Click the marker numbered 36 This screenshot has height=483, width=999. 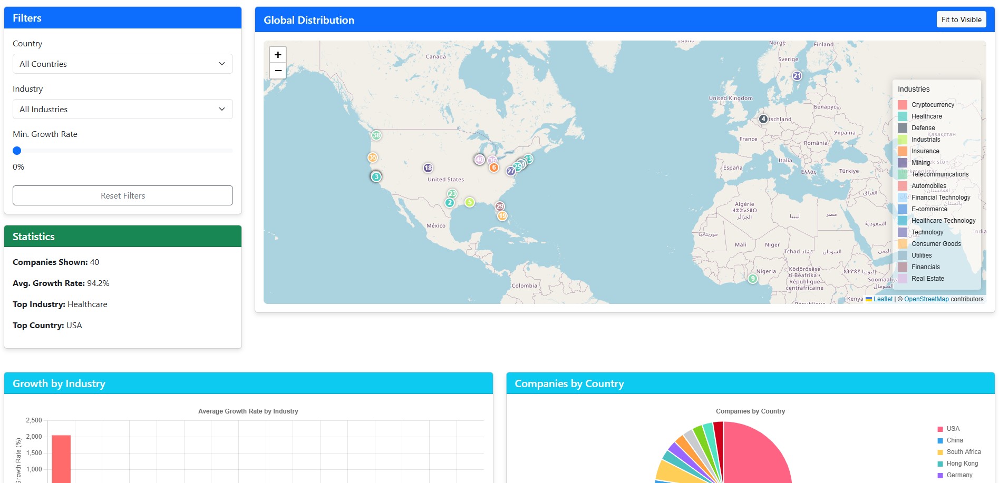492,160
